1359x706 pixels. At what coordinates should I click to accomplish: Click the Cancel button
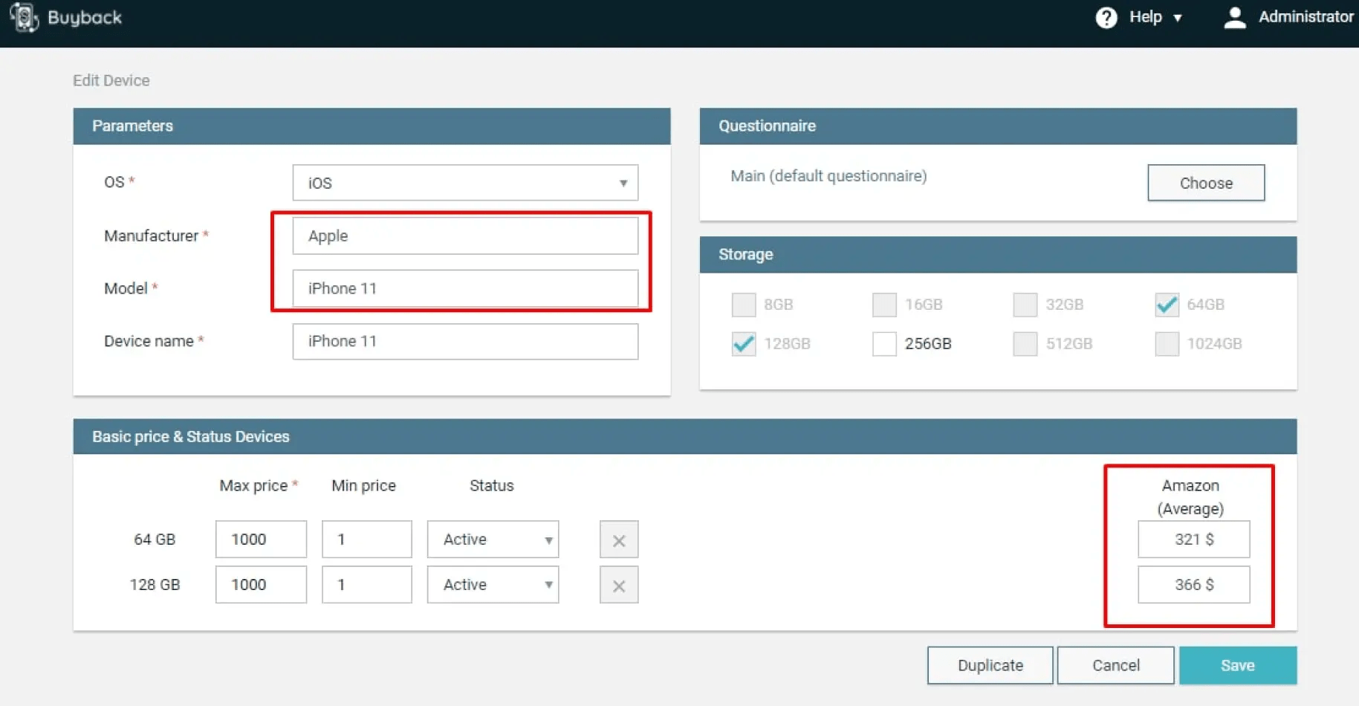[x=1115, y=665]
